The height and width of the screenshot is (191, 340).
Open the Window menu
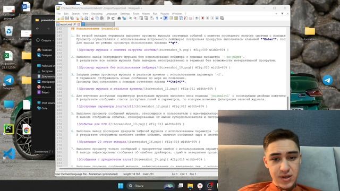click(177, 14)
